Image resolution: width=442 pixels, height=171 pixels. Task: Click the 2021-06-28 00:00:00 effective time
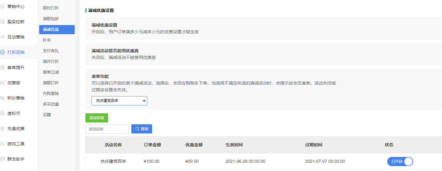tap(245, 161)
